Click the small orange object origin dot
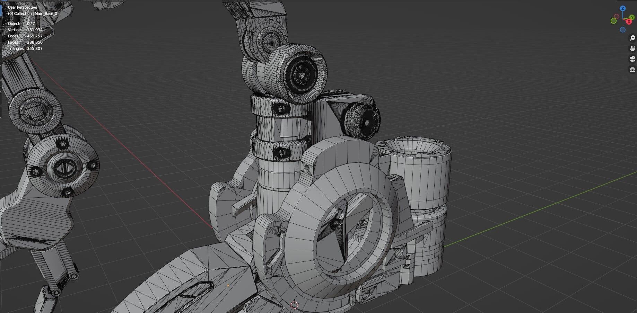Viewport: 637px width, 313px height. (228, 286)
